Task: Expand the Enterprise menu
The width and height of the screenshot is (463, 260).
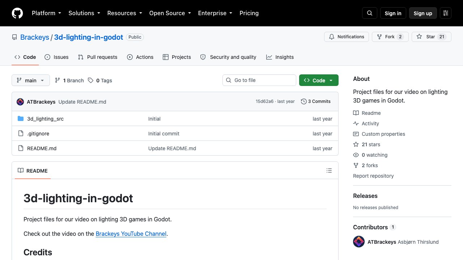Action: click(x=215, y=13)
